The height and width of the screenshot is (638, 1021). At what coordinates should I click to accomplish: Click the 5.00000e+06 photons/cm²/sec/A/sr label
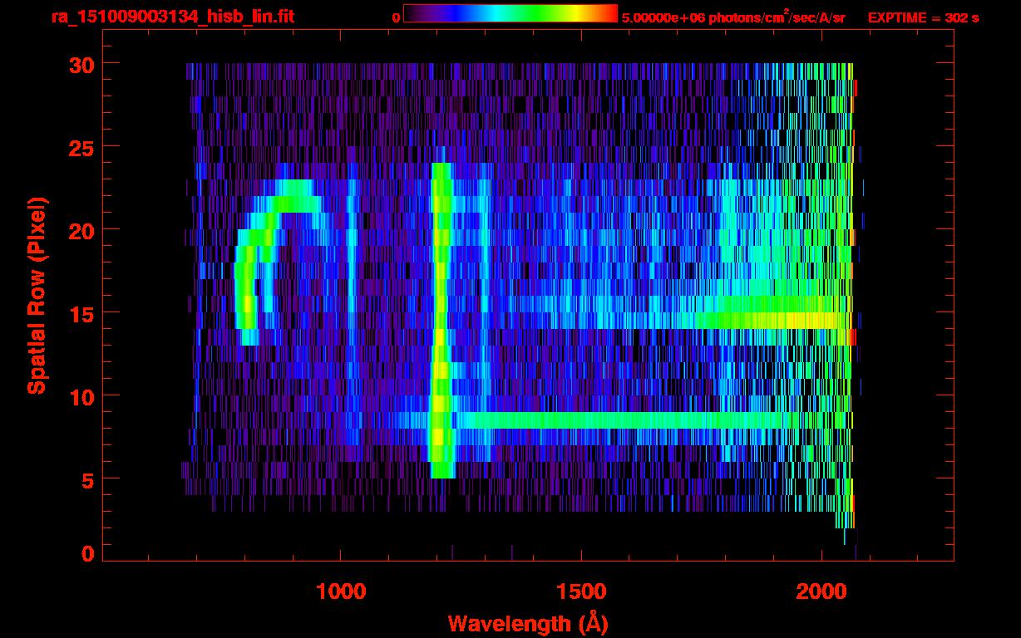coord(733,17)
